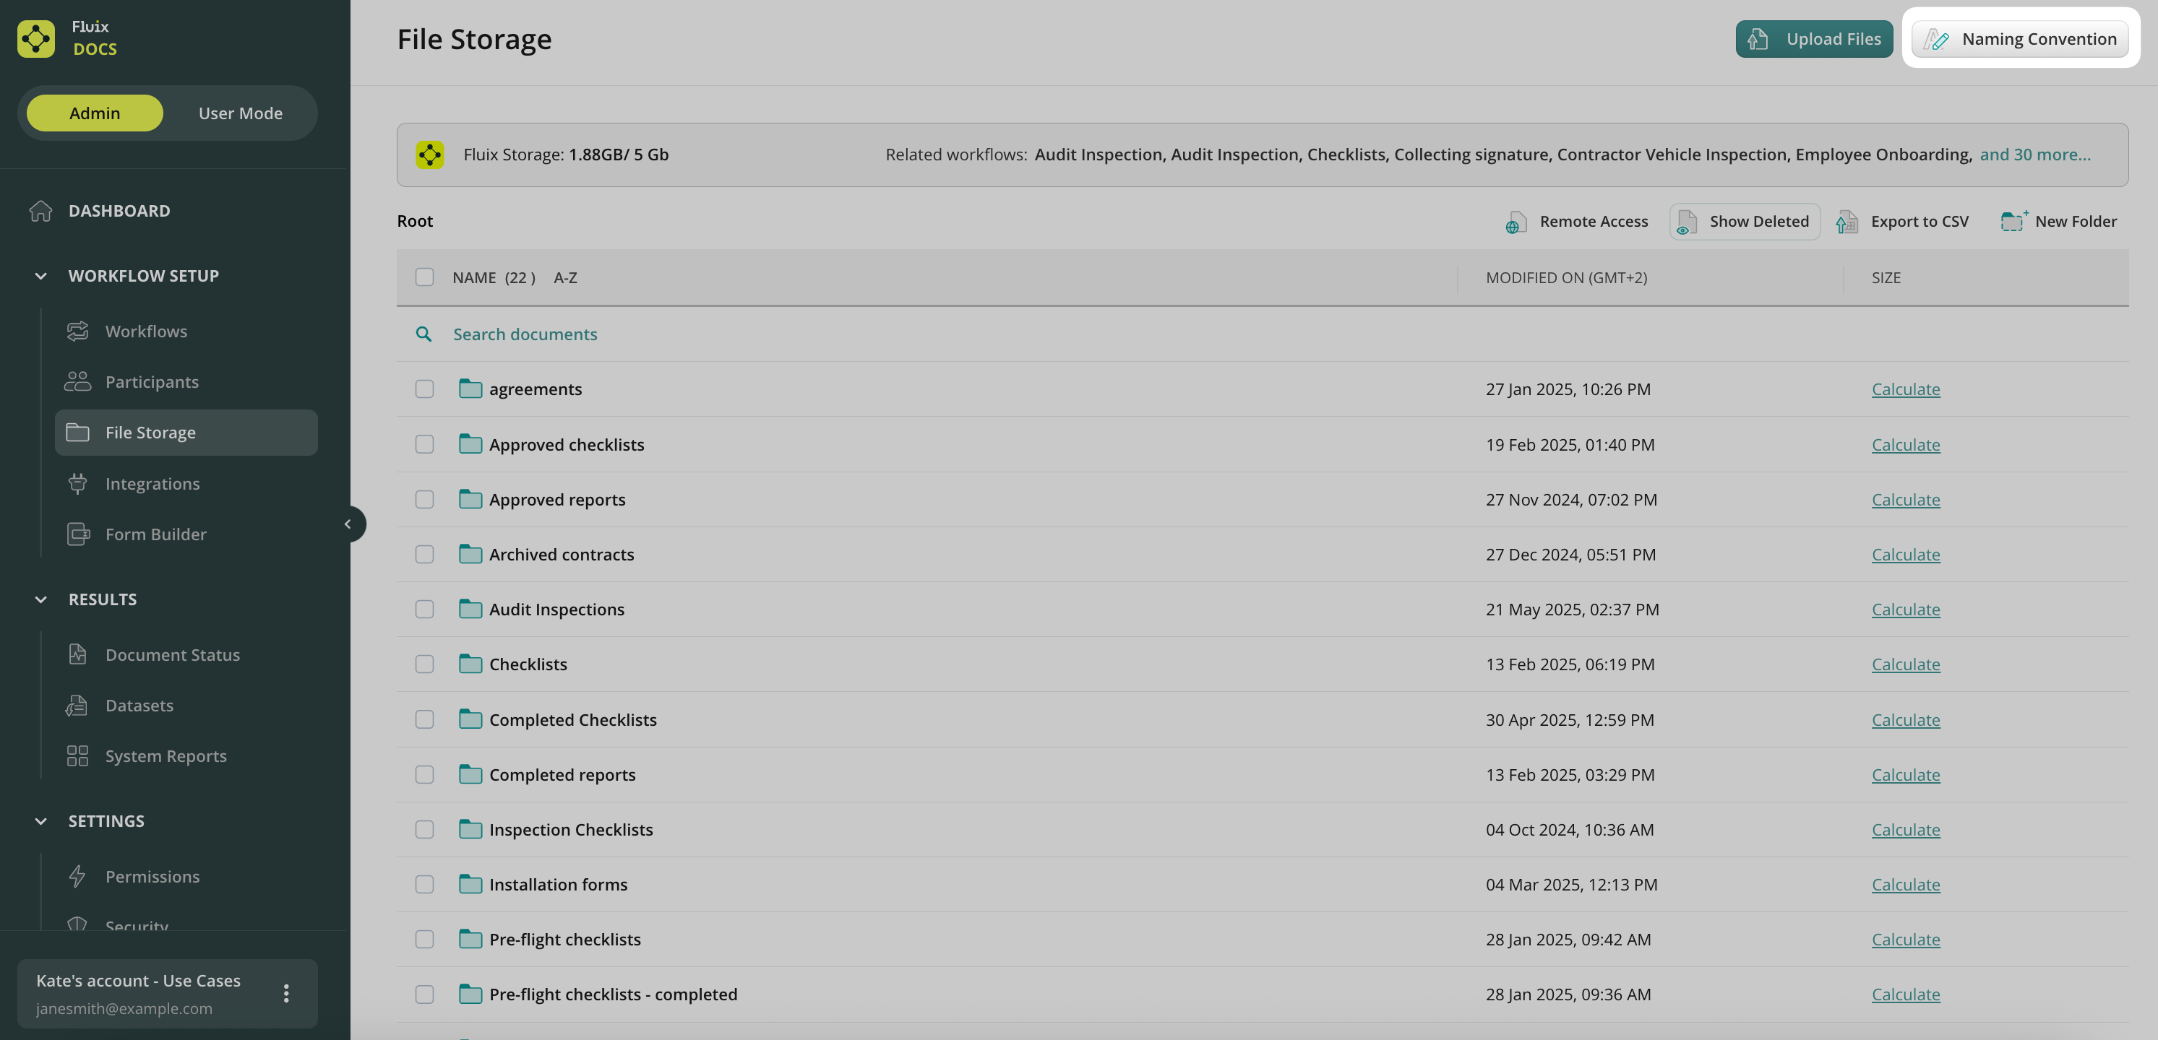This screenshot has height=1040, width=2158.
Task: Collapse the Workflow Setup section
Action: (x=41, y=275)
